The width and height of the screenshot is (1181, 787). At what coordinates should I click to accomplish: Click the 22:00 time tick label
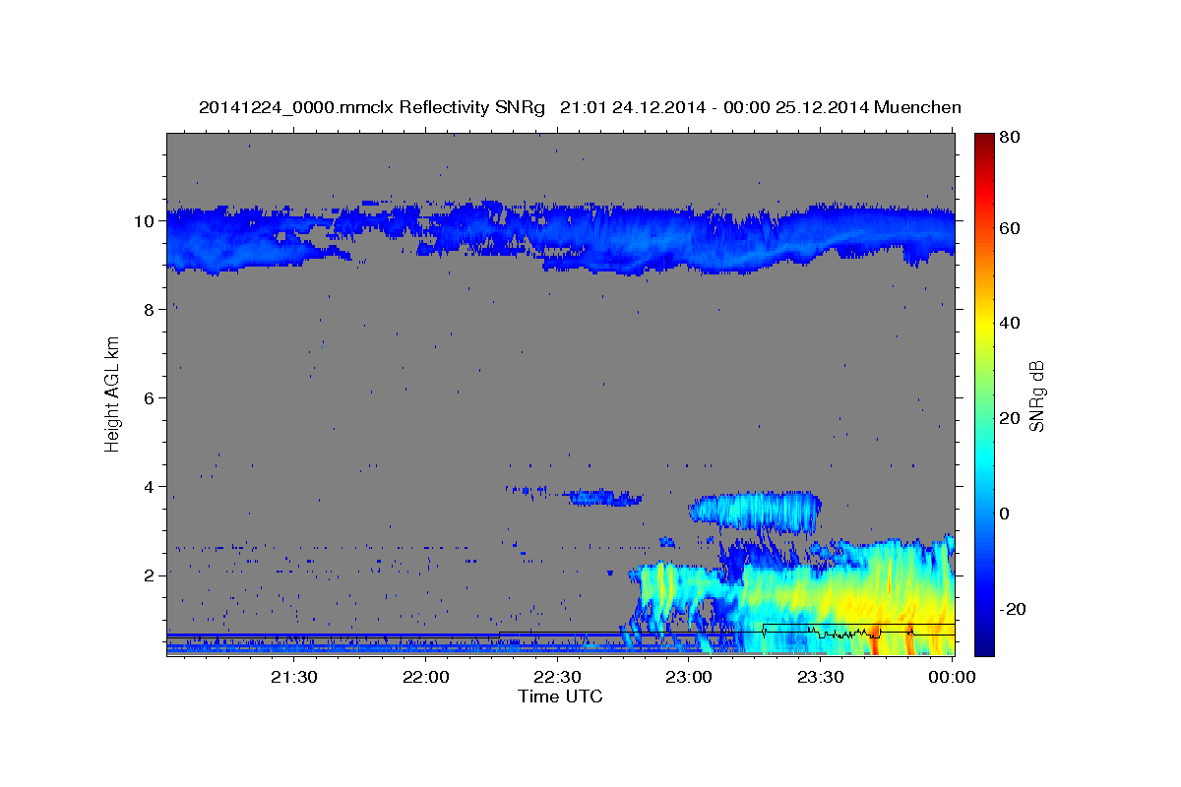(425, 677)
